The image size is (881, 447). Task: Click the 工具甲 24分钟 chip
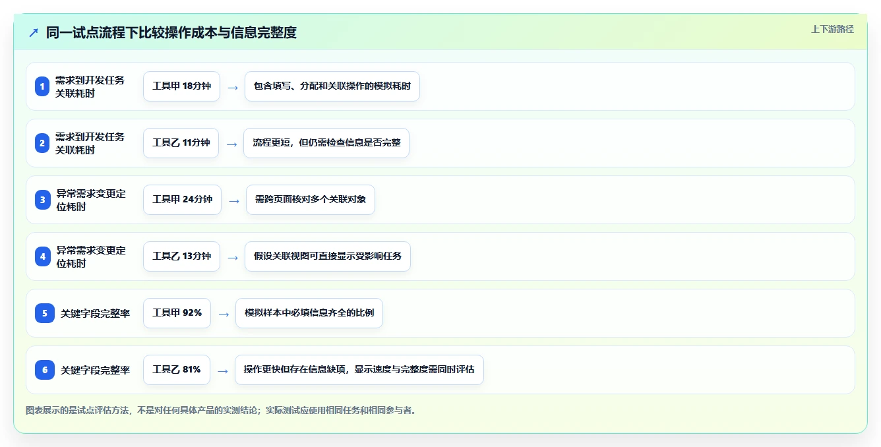[x=182, y=200]
